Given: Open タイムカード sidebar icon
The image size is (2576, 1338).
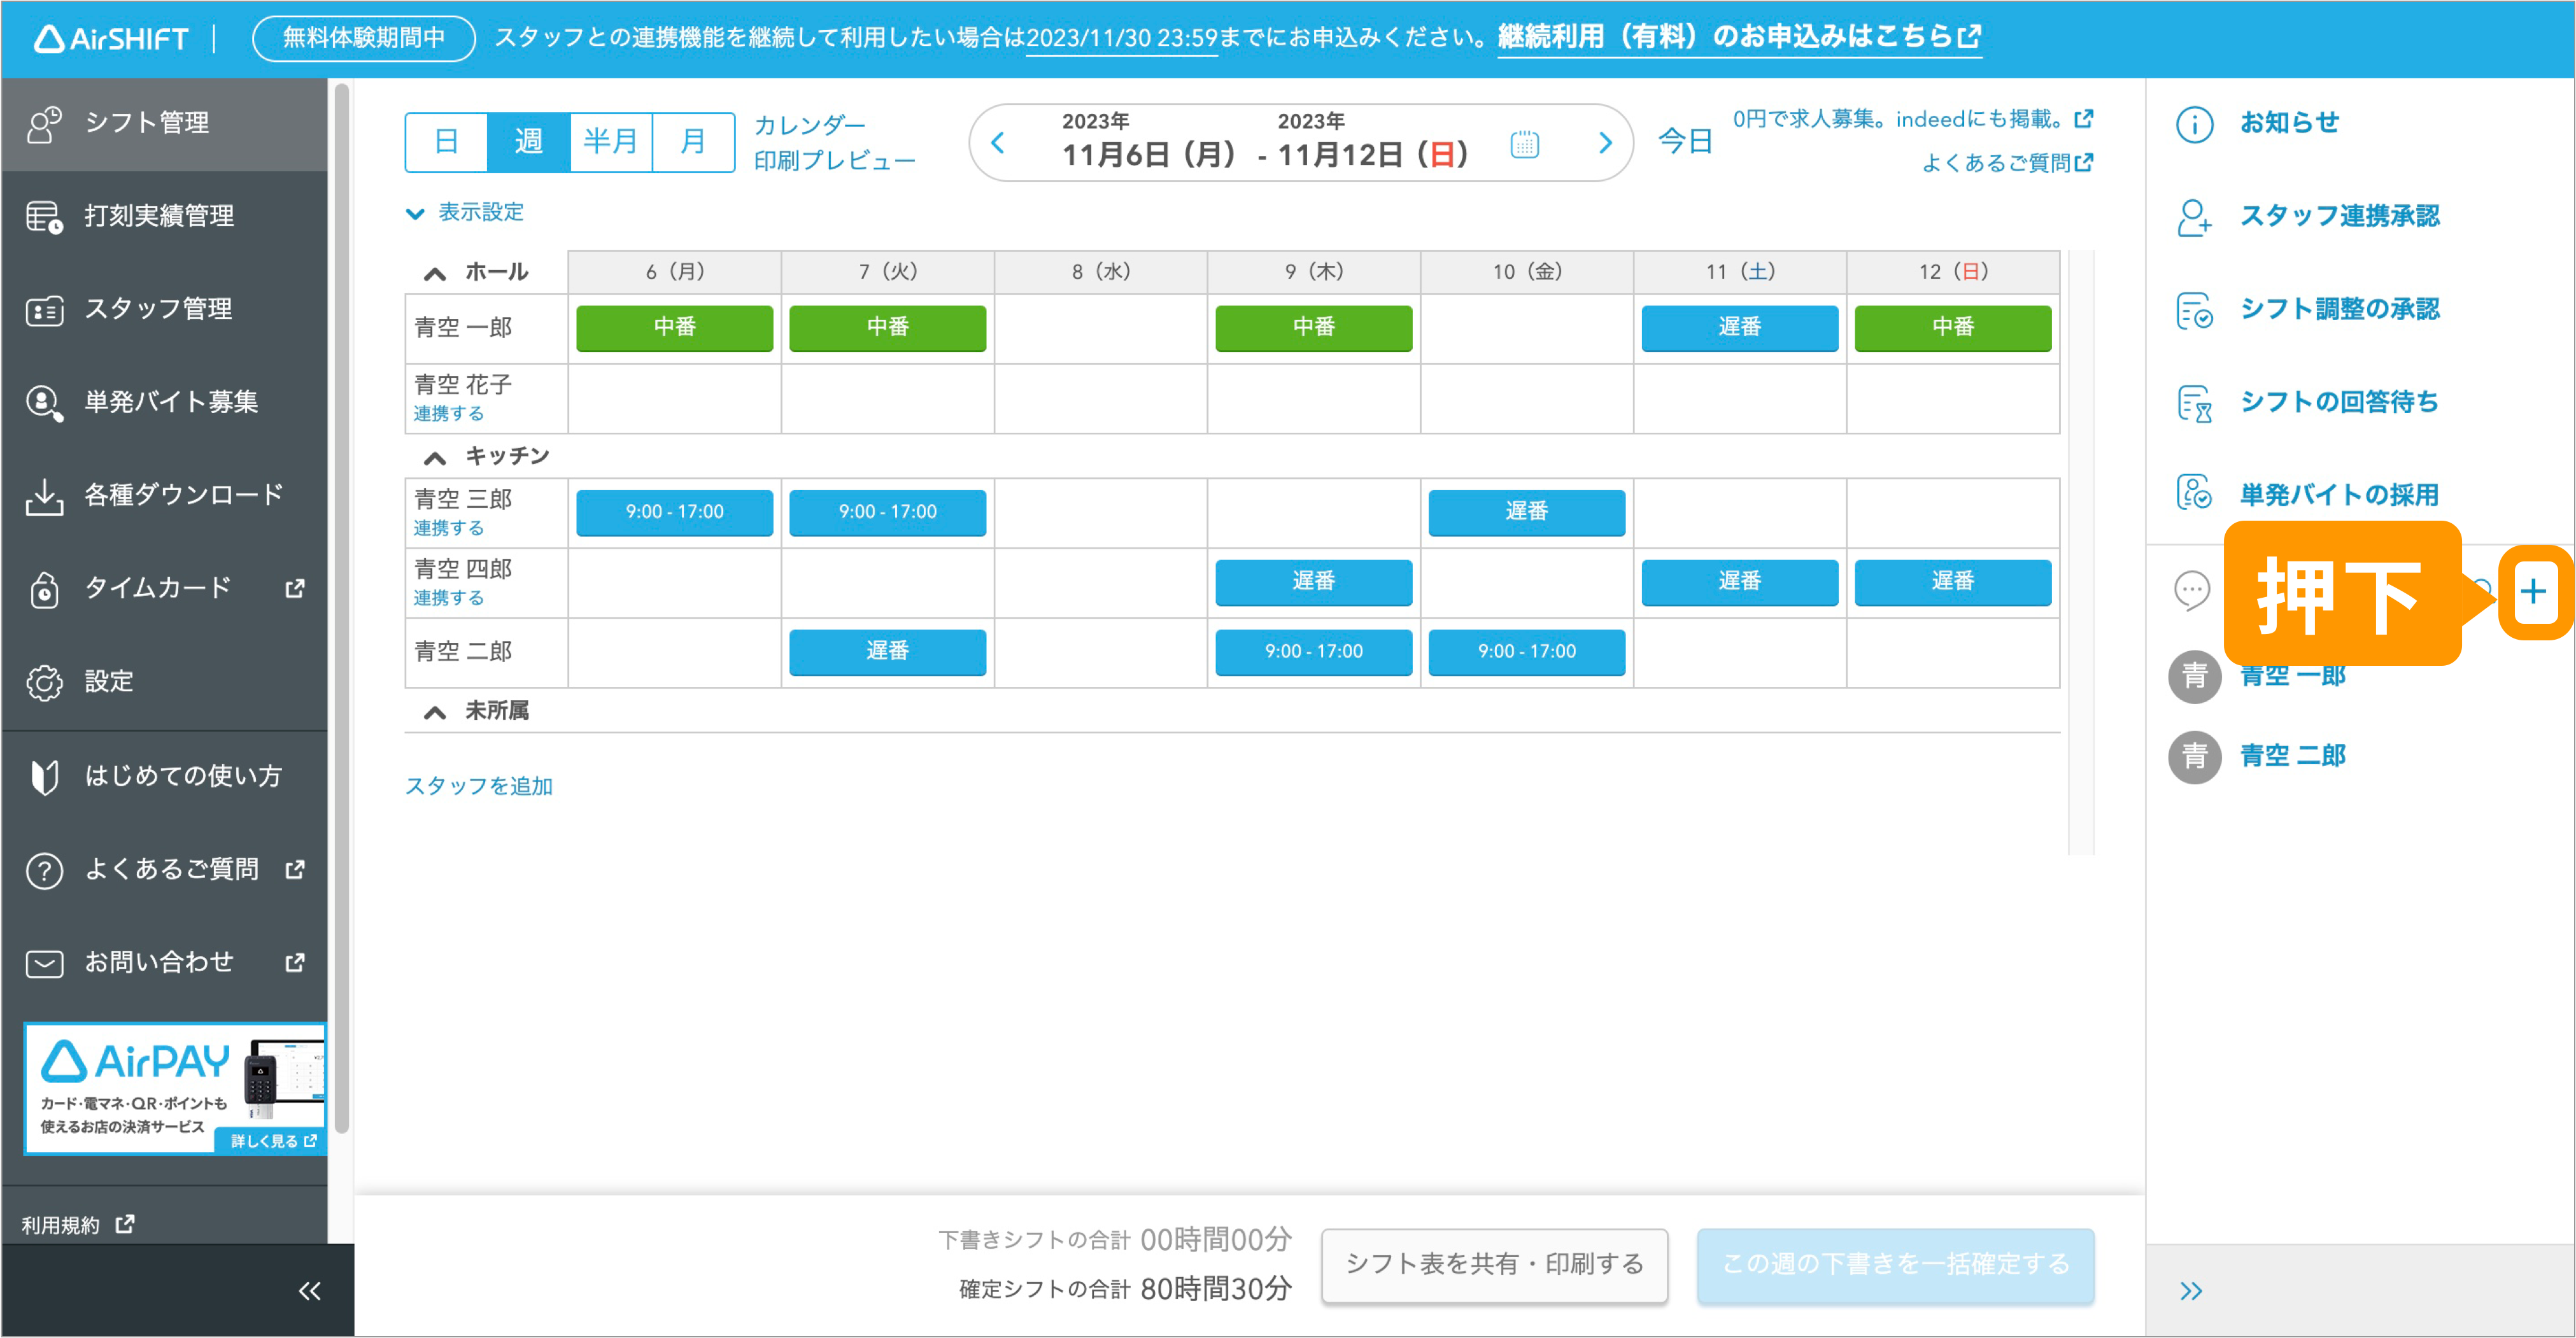Looking at the screenshot, I should tap(44, 589).
